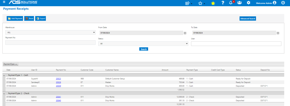This screenshot has height=106, width=290.
Task: Open Advanced Search
Action: point(248,19)
